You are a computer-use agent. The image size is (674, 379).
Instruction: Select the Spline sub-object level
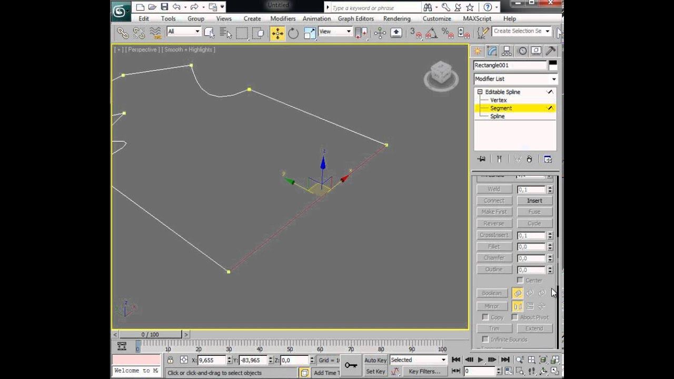coord(497,116)
